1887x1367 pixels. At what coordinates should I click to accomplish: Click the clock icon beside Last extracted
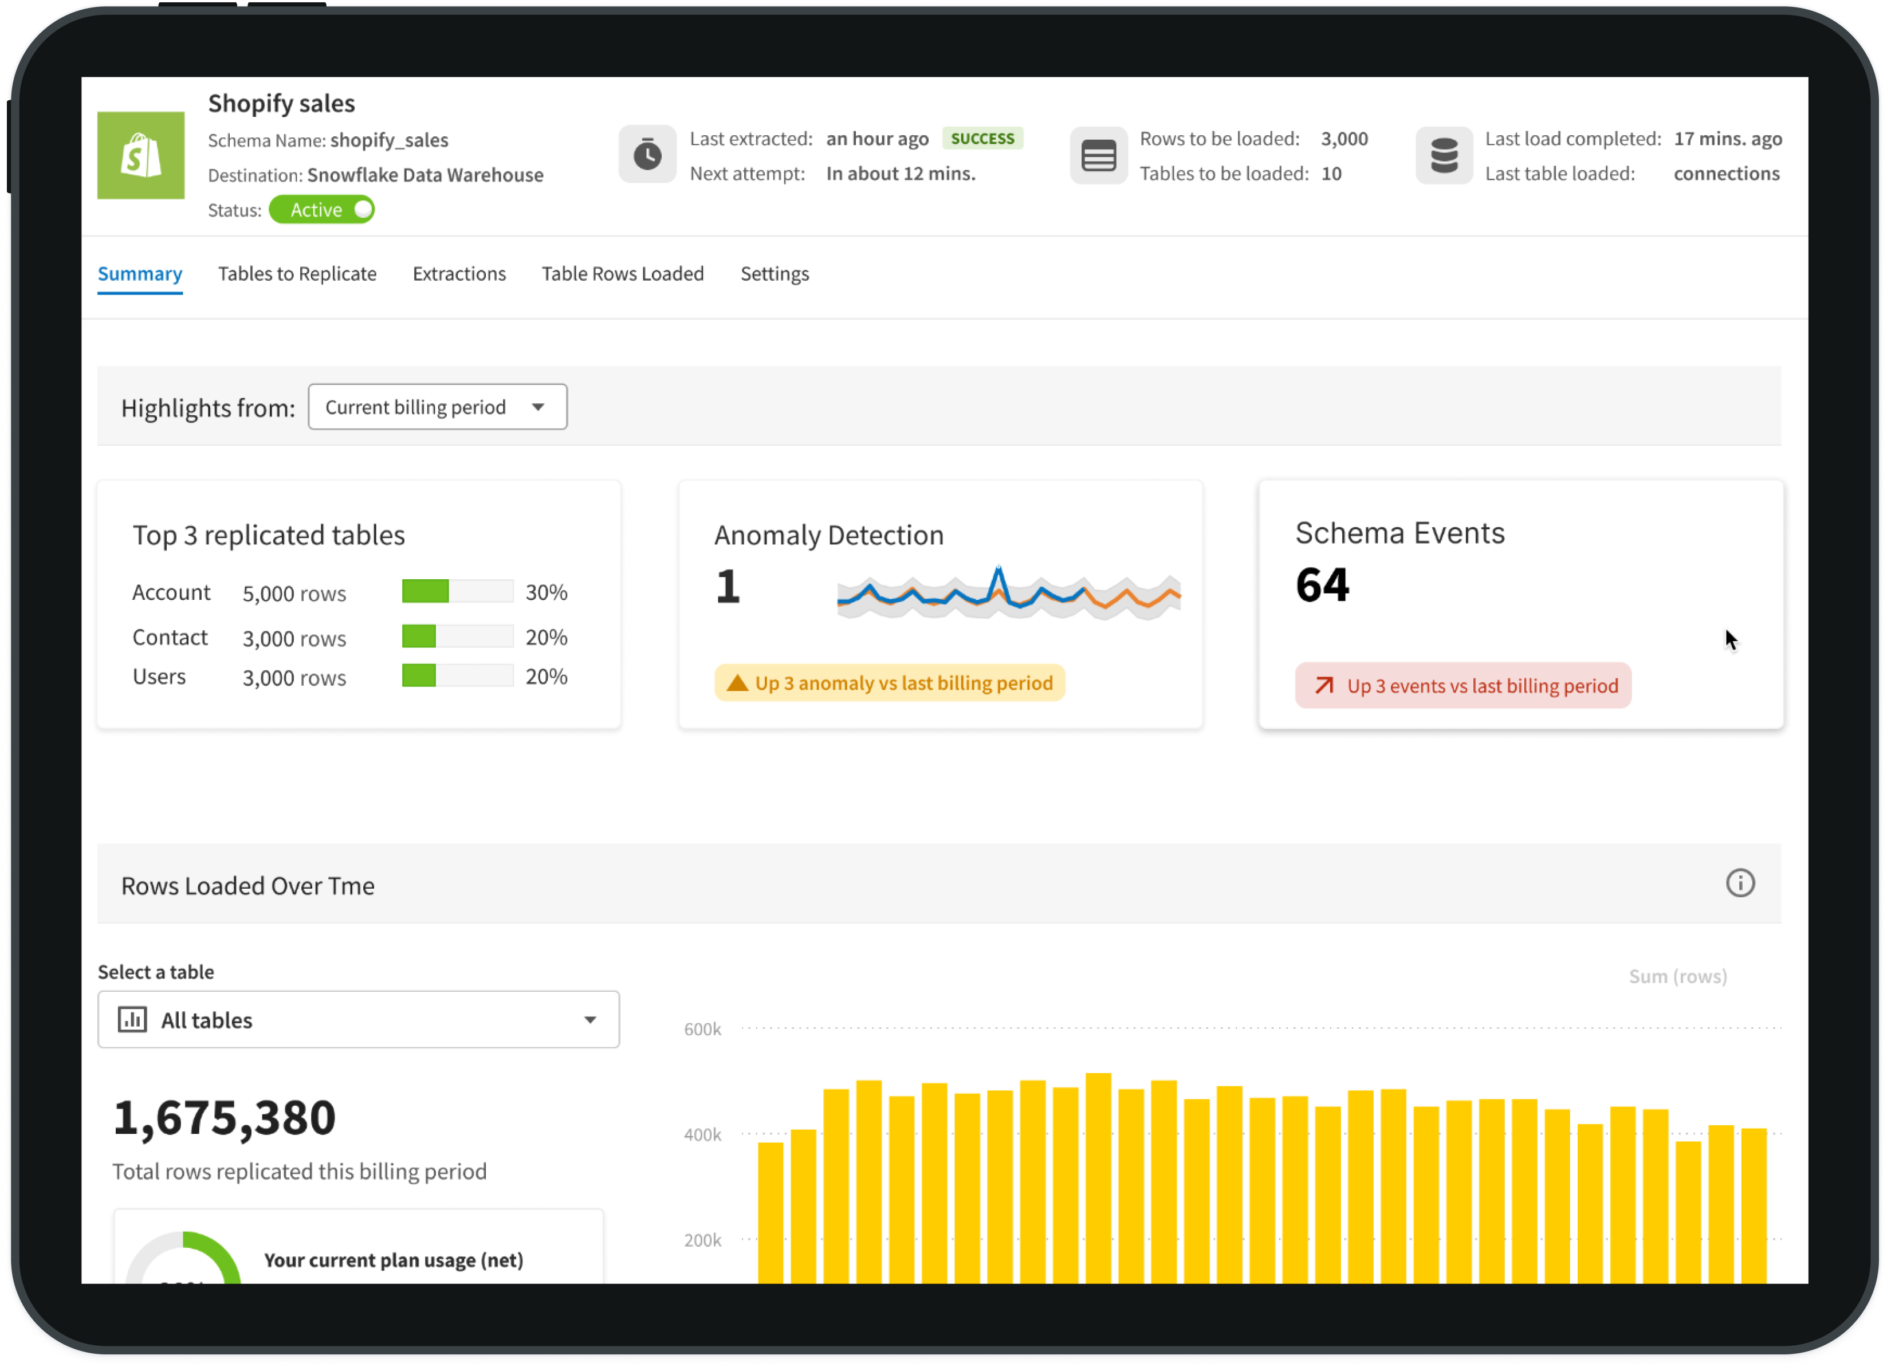[647, 155]
